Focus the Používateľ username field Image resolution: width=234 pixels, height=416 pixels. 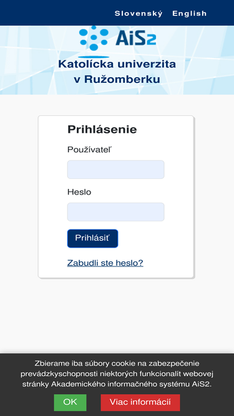(115, 170)
